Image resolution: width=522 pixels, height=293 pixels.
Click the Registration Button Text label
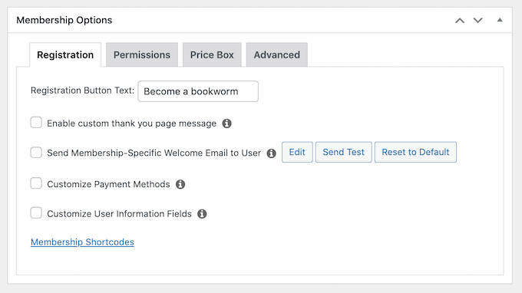click(x=83, y=91)
